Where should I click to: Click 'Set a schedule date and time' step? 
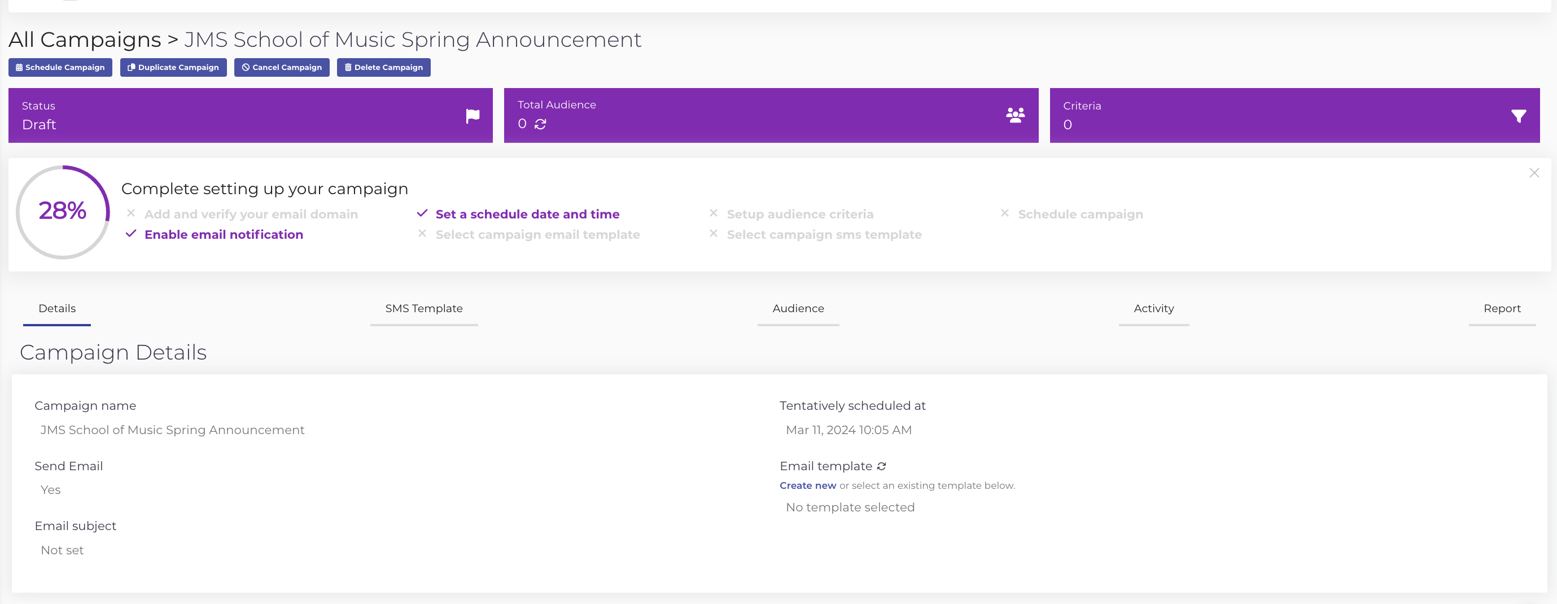(527, 214)
